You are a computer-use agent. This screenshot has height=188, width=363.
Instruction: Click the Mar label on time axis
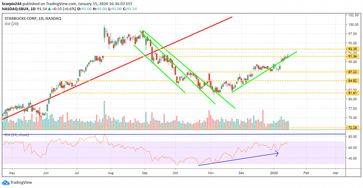[335, 173]
